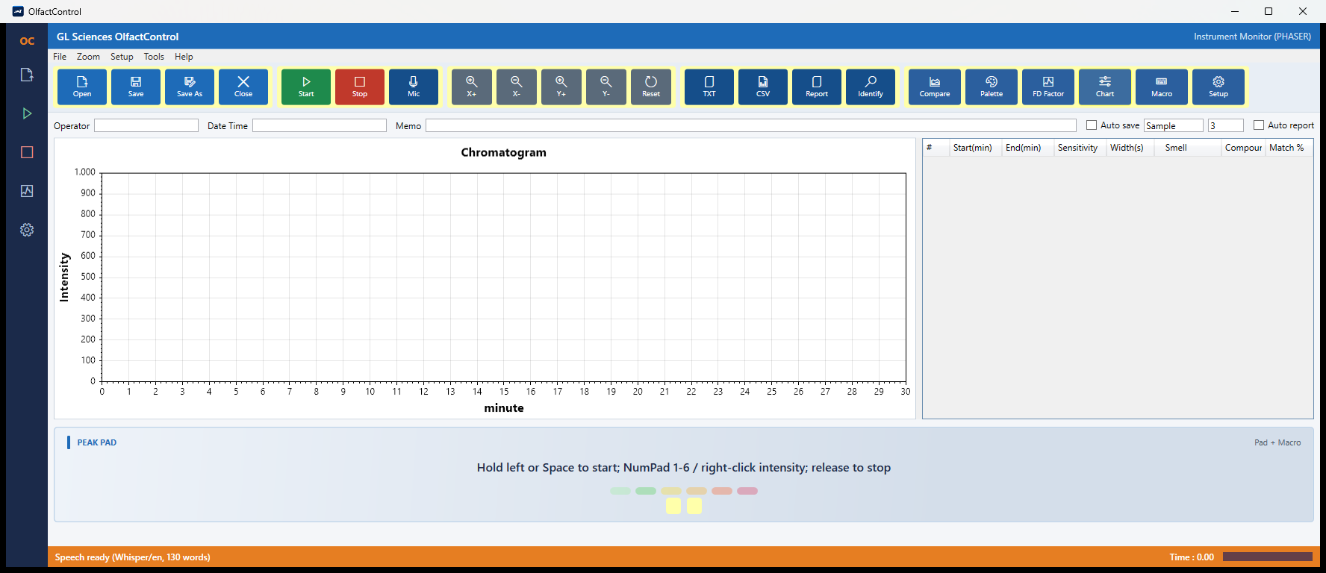Click the Date Time input field
Viewport: 1326px width, 573px height.
coord(320,125)
